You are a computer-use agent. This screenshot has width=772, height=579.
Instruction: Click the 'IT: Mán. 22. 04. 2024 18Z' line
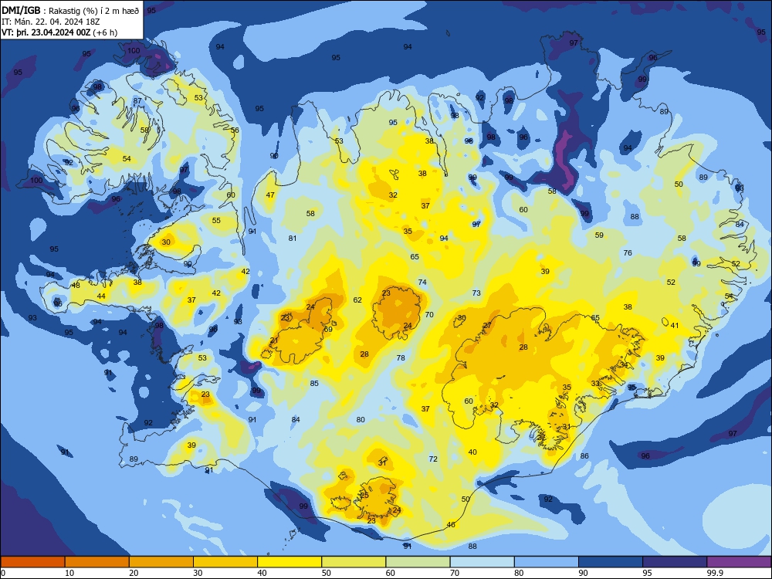pyautogui.click(x=51, y=22)
